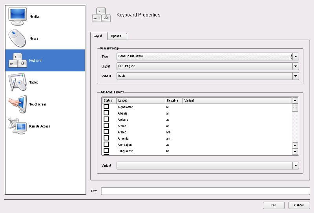Open the keyboard Type dropdown
This screenshot has height=213, width=314.
click(296, 56)
